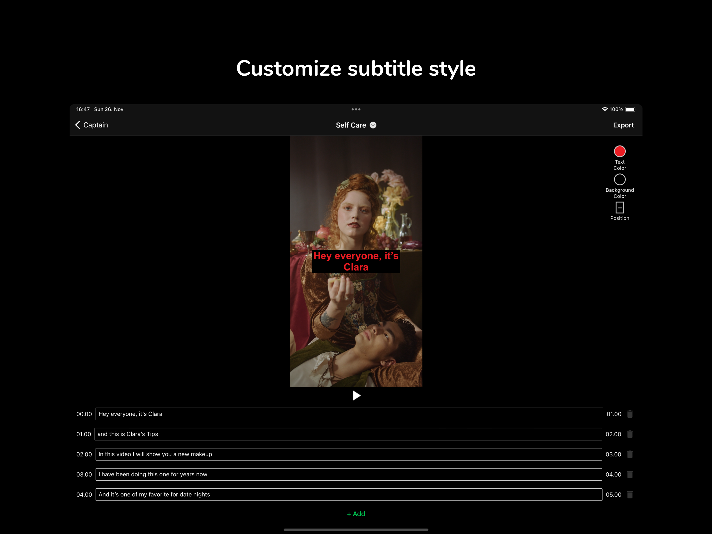Select the 'favorite for date nights' text field

[349, 494]
